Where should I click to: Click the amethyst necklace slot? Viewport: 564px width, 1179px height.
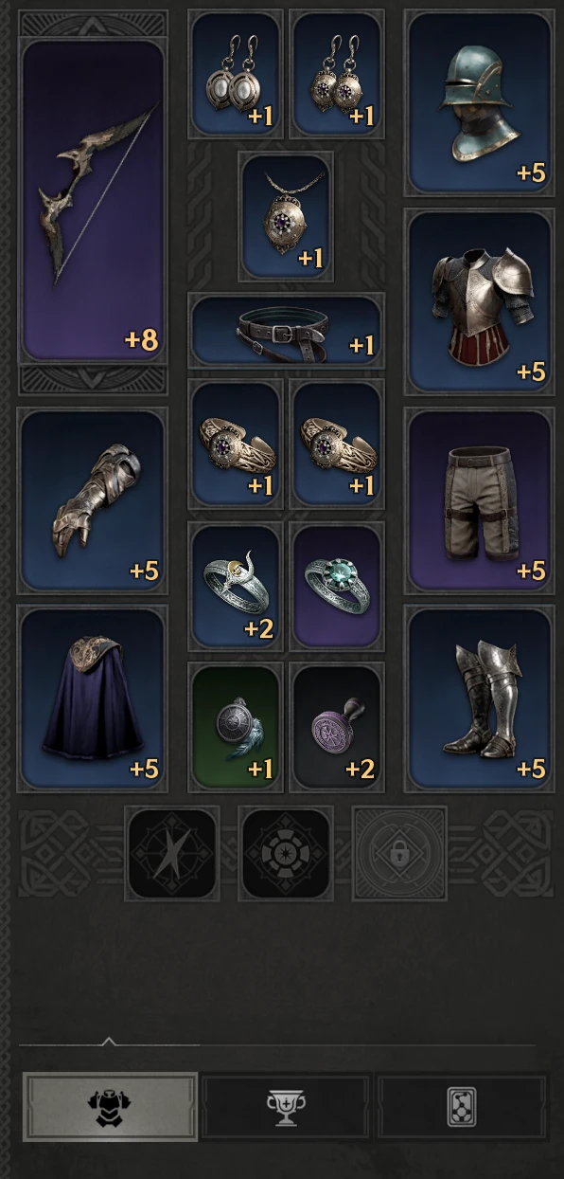coord(286,216)
